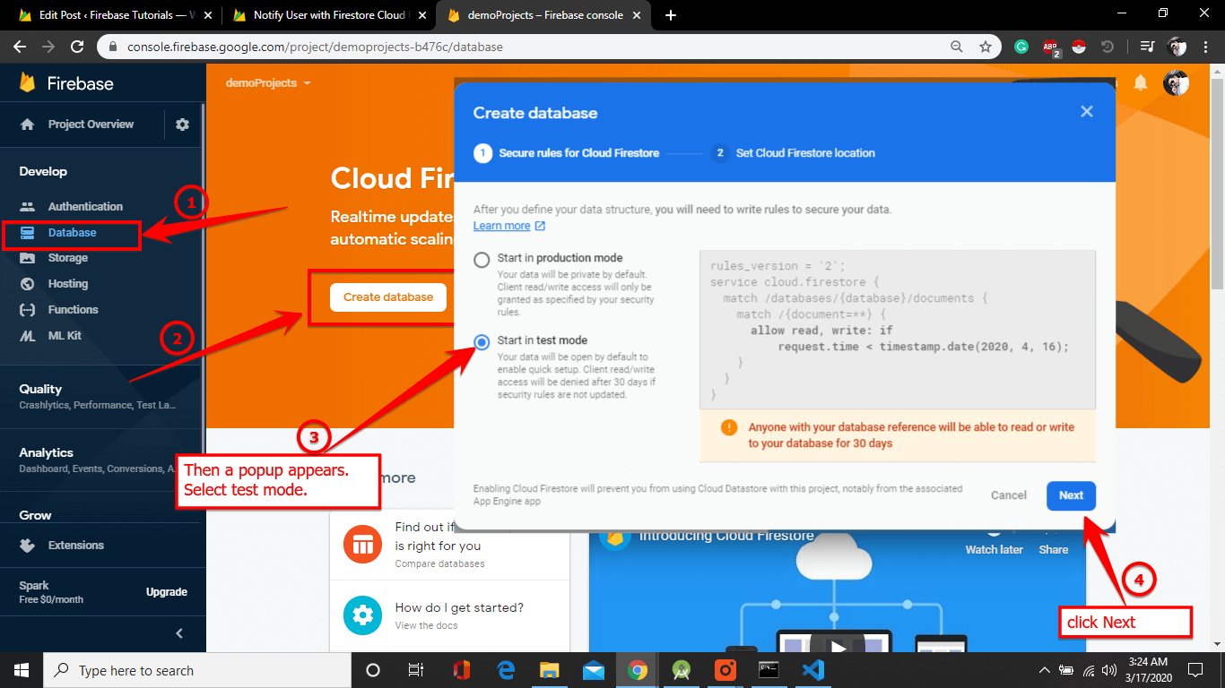Expand the Quality section

pyautogui.click(x=99, y=396)
